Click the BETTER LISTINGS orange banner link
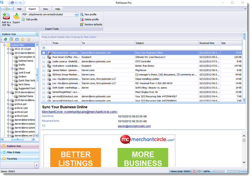Viewport: 252px width, 178px height. (75, 158)
